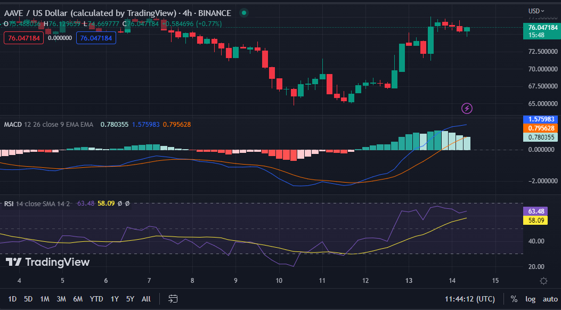Select the 1Y time range
Screen dimensions: 561x310
(115, 299)
